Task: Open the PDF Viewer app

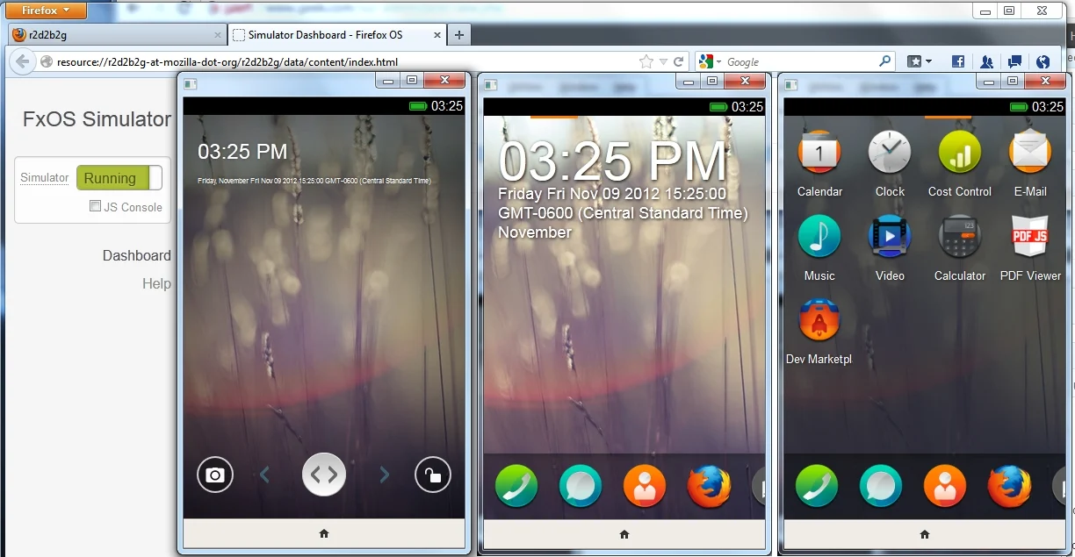Action: 1030,236
